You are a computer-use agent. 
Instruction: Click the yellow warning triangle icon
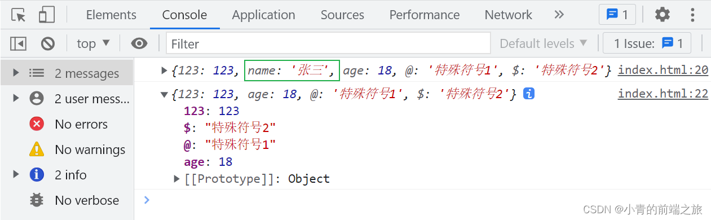click(x=37, y=149)
